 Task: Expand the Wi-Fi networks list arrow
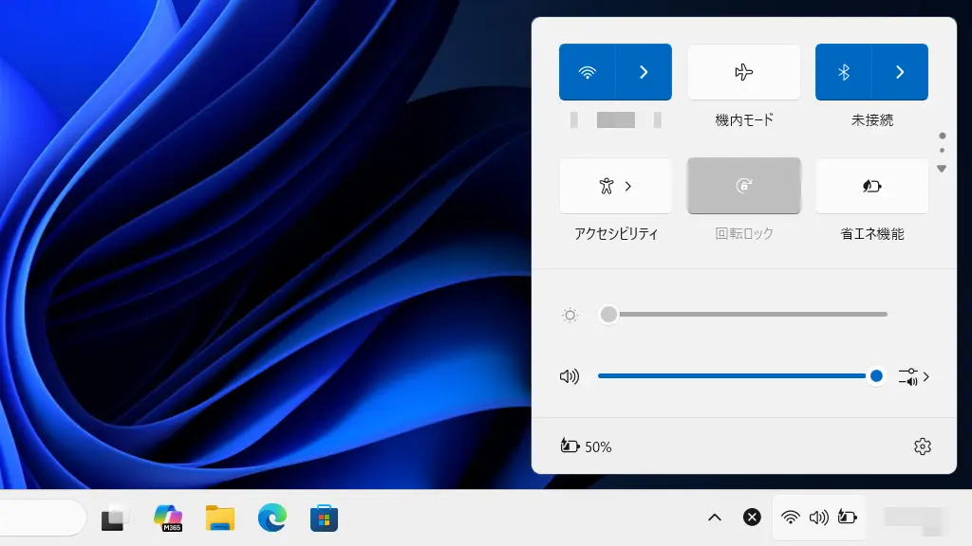click(644, 72)
